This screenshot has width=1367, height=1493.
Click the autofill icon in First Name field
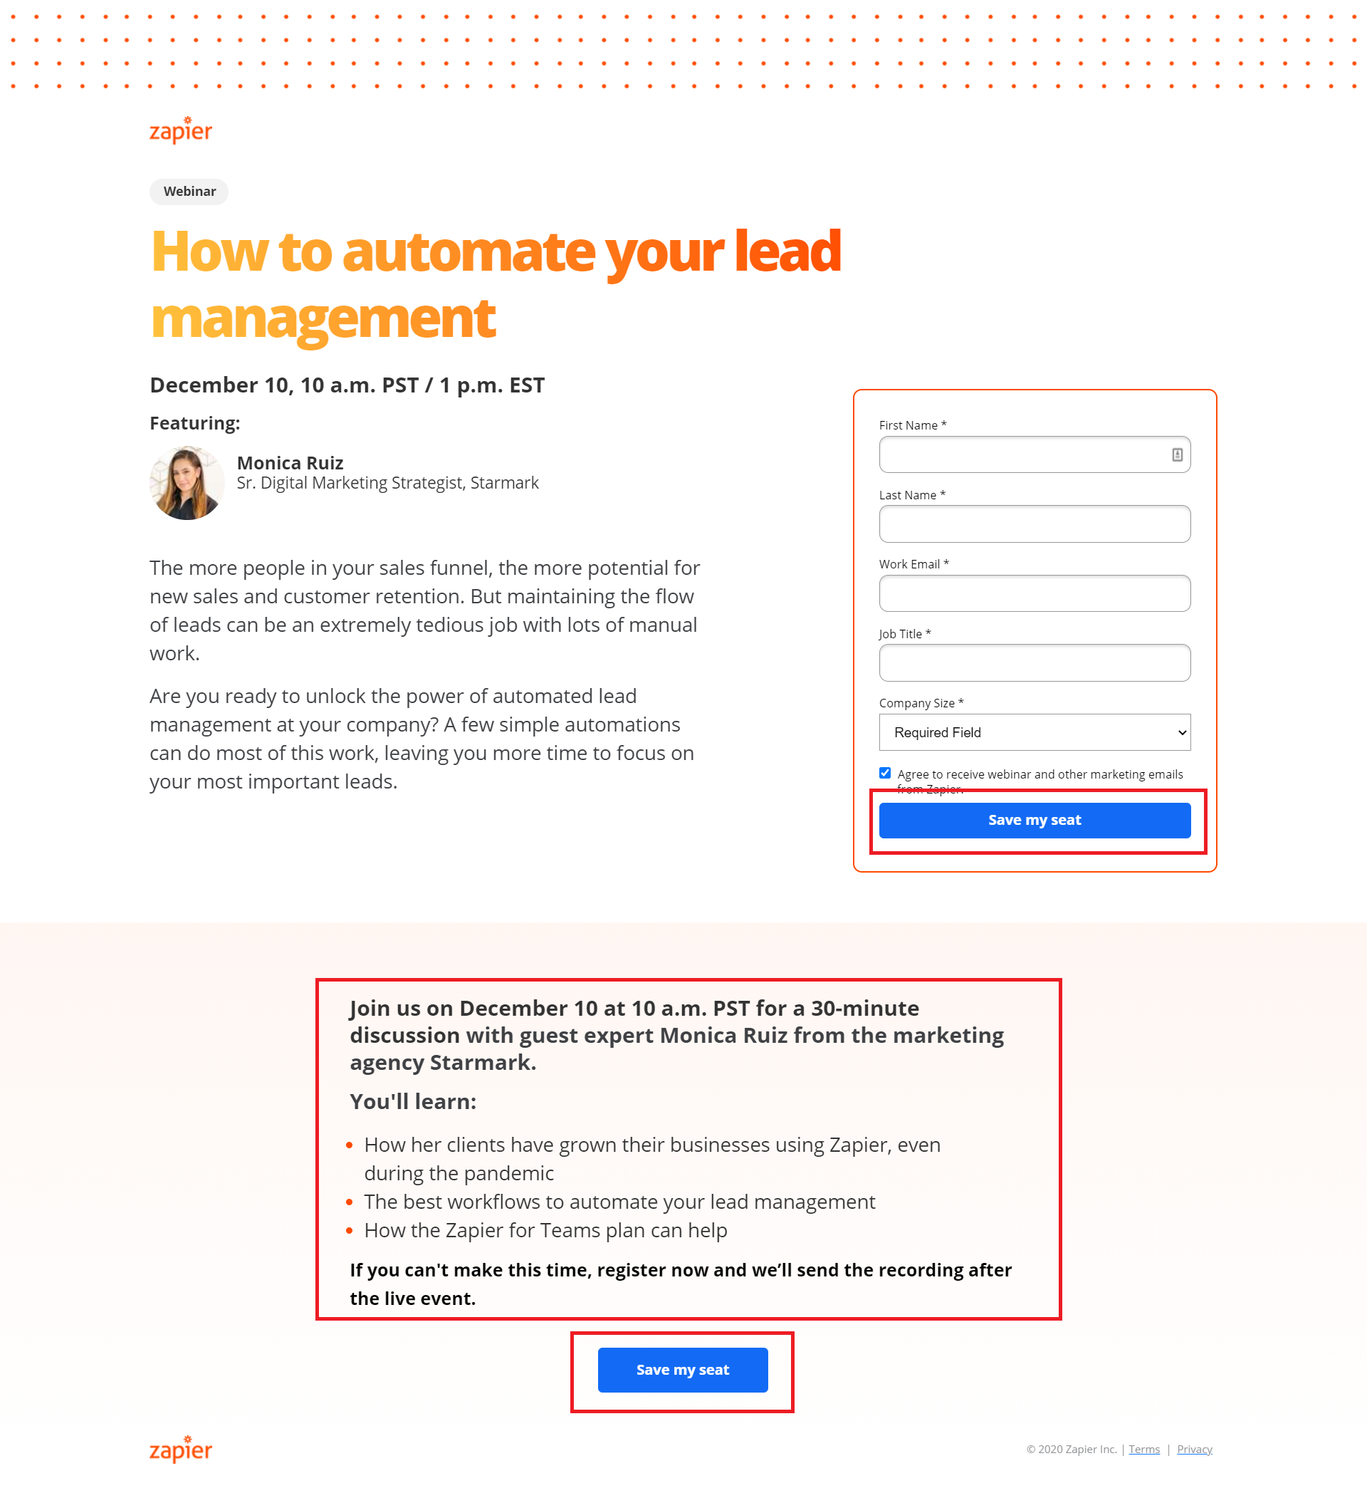1176,454
